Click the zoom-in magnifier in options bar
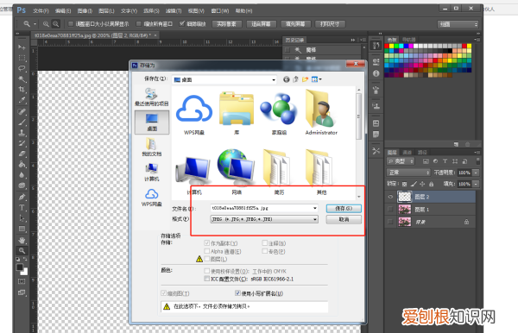This screenshot has height=333, width=518. coord(46,24)
